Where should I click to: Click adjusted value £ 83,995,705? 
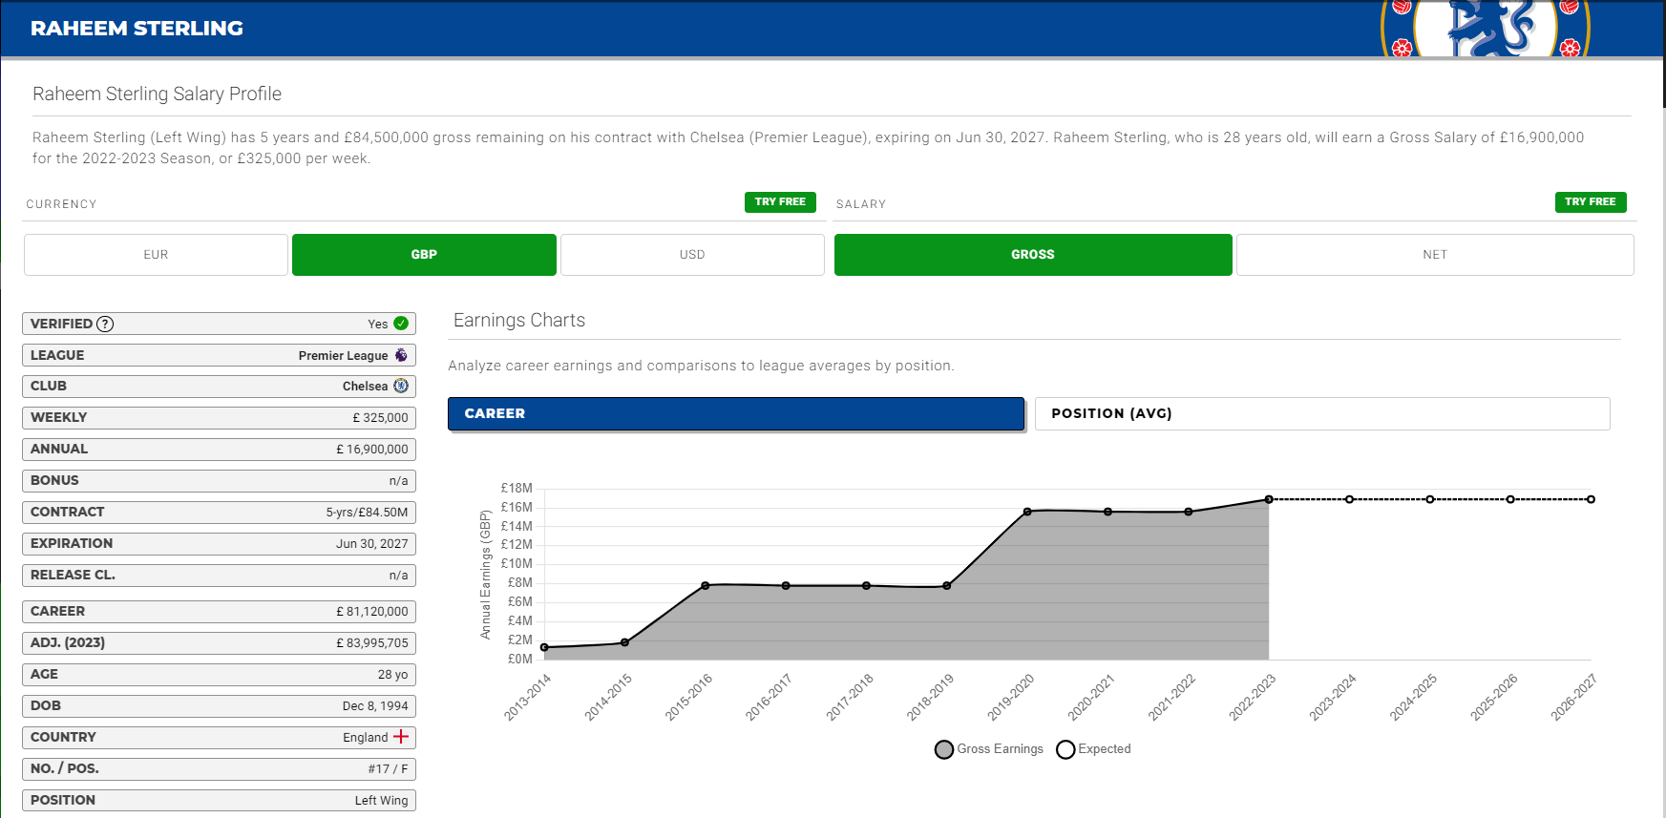(x=372, y=642)
